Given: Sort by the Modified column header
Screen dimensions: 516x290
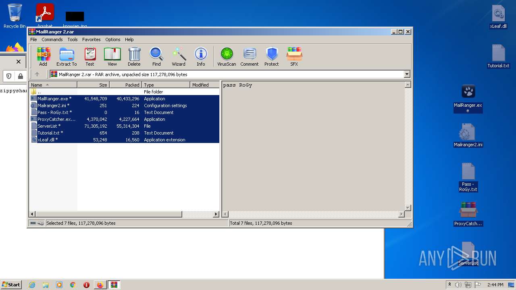Looking at the screenshot, I should tap(204, 85).
